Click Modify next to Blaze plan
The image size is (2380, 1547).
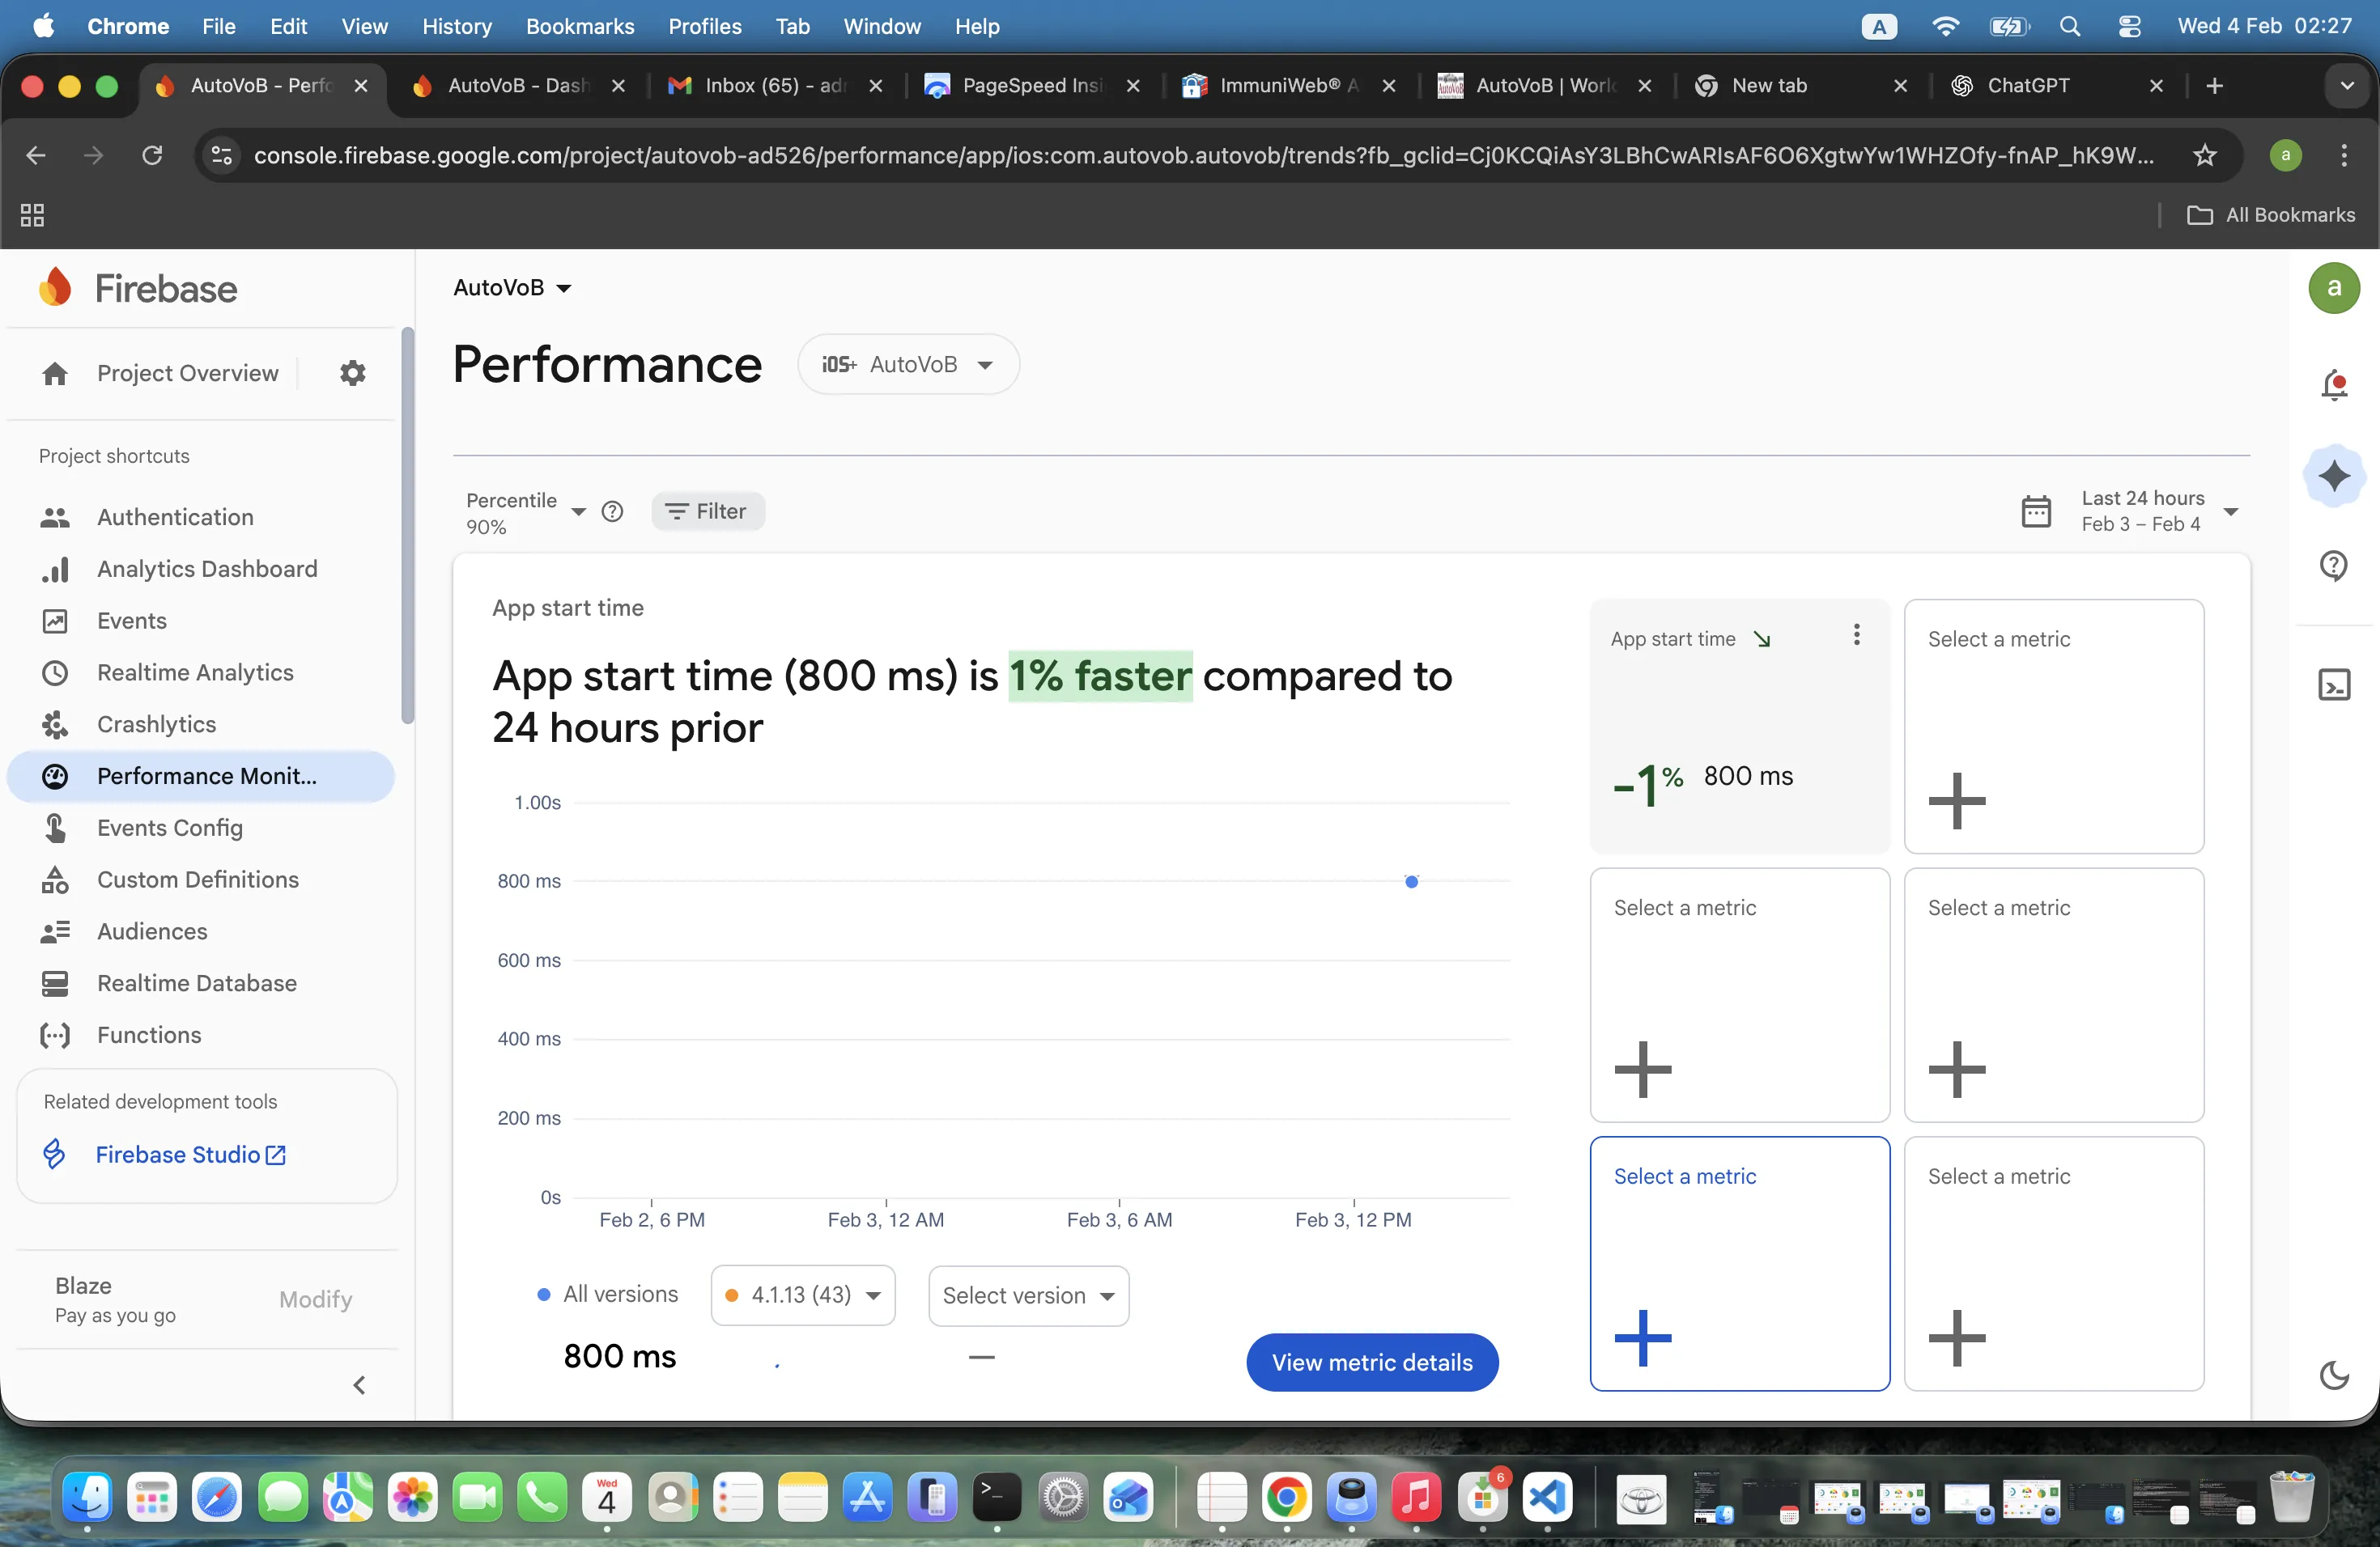[x=315, y=1299]
